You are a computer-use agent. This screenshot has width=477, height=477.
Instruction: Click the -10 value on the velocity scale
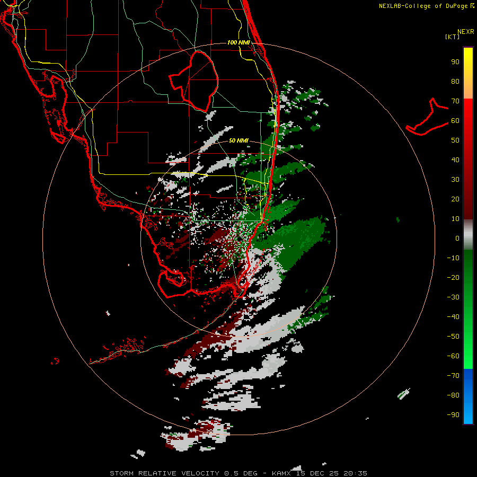coord(453,258)
